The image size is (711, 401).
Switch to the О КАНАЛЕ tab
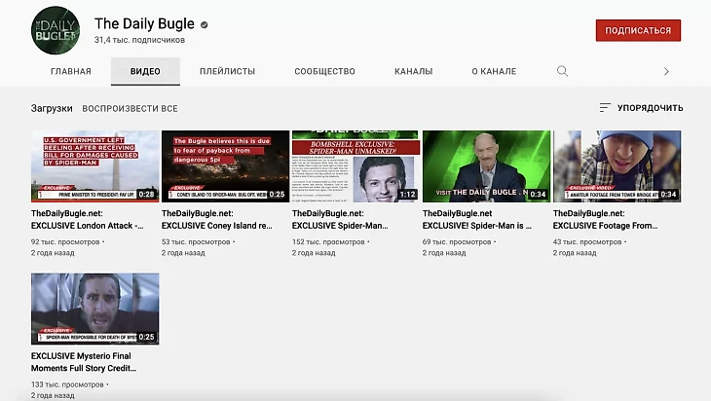point(494,71)
